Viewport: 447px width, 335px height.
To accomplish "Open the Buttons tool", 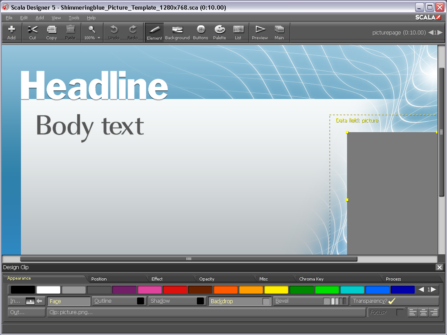I will [200, 32].
